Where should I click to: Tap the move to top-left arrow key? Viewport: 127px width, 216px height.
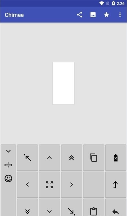click(x=27, y=157)
